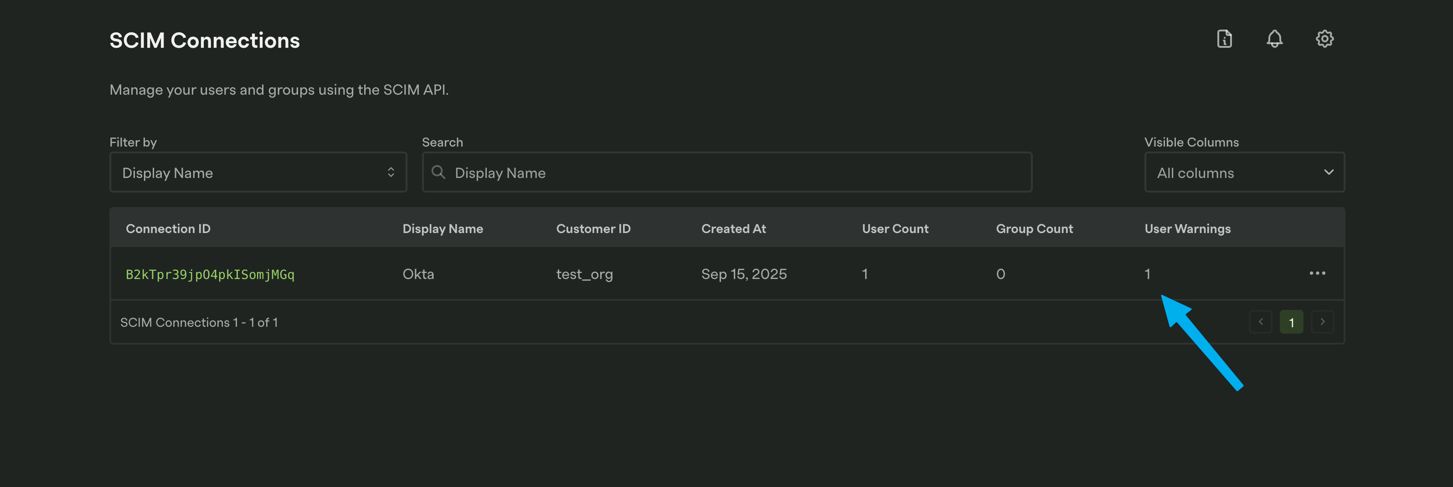Sort by the Created At column

click(x=733, y=228)
